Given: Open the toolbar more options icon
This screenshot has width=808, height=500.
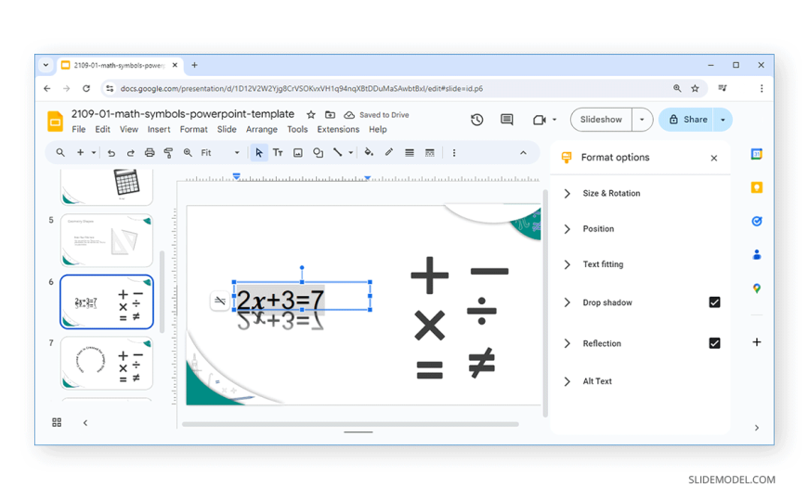Looking at the screenshot, I should [454, 153].
